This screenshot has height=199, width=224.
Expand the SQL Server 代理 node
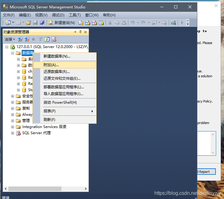(13, 133)
